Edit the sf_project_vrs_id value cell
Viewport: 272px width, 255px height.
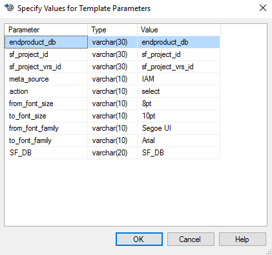coord(178,67)
